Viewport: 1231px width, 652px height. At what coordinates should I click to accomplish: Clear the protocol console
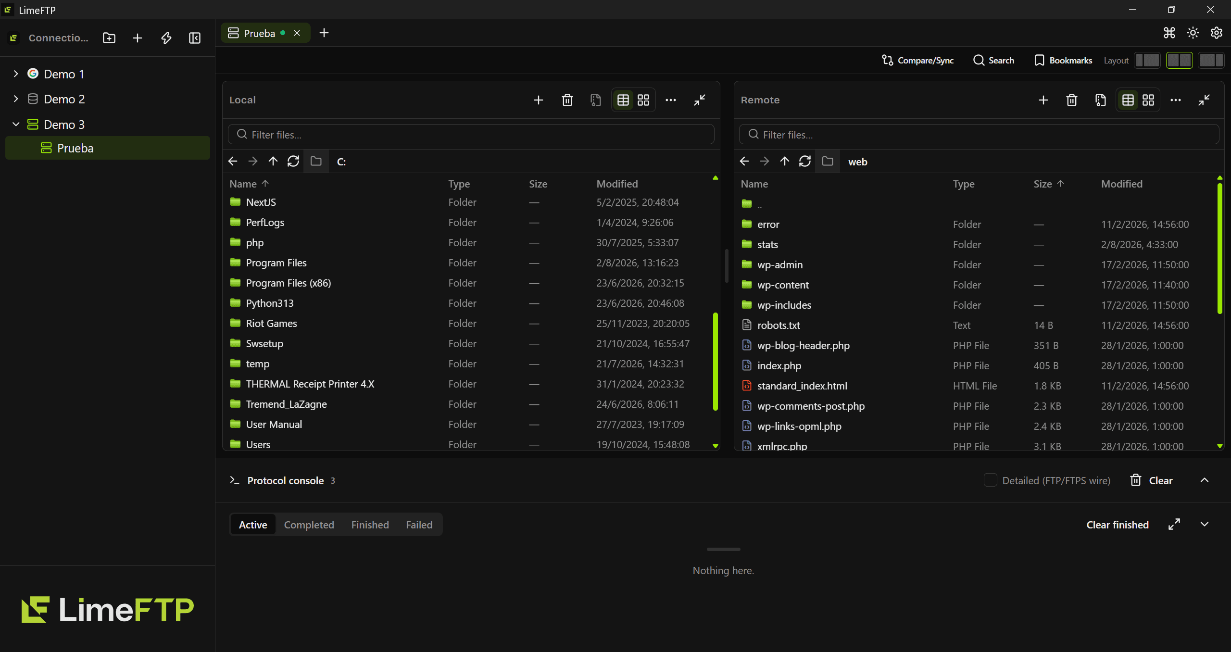point(1151,480)
